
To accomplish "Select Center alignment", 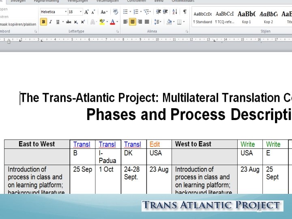I will [x=132, y=22].
